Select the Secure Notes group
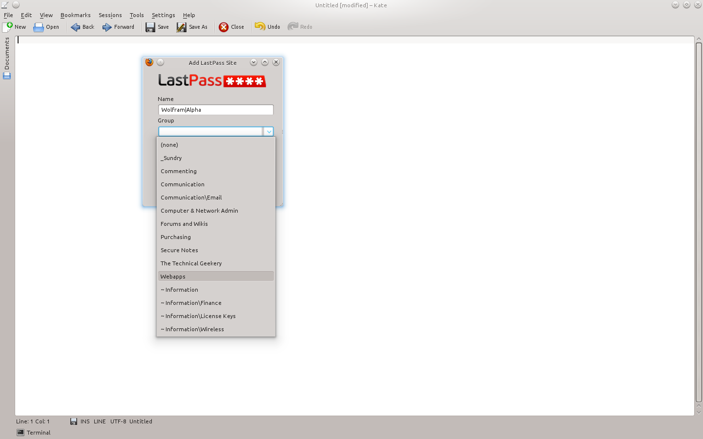 click(216, 250)
